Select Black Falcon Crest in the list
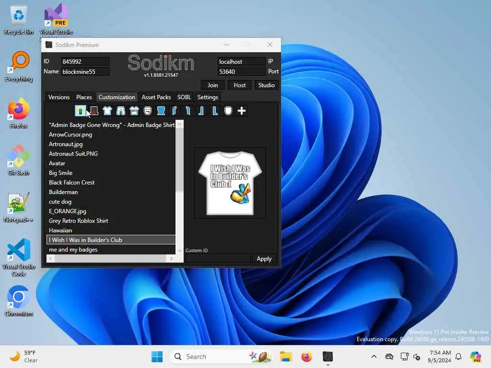This screenshot has width=491, height=368. pyautogui.click(x=111, y=183)
